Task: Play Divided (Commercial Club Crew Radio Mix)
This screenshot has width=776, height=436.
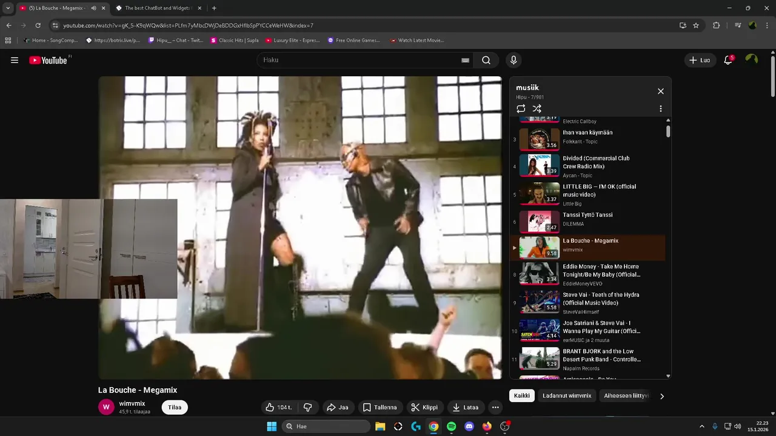Action: [588, 167]
